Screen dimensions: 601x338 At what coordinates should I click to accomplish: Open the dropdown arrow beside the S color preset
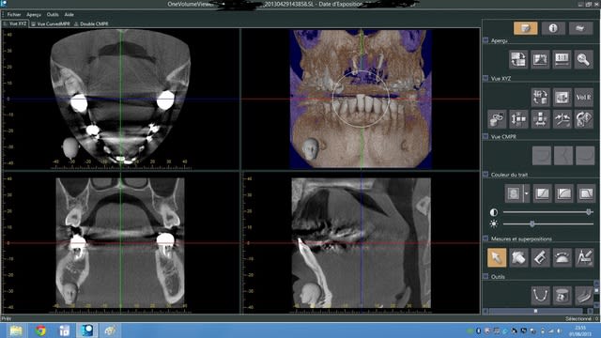(x=526, y=193)
